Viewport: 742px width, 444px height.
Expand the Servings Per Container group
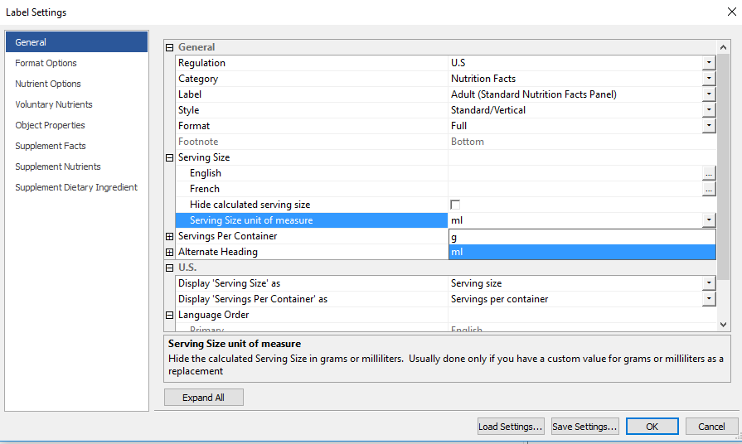tap(170, 237)
